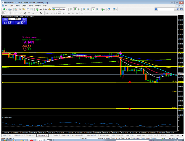The width and height of the screenshot is (185, 141).
Task: Switch to M15 timeframe
Action: (x=55, y=13)
